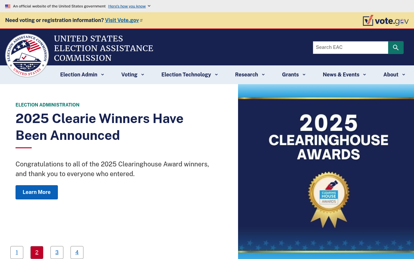
Task: Expand the Voting menu chevron
Action: tap(143, 75)
